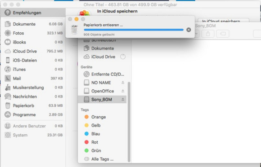Screen dimensions: 261x167
Task: Filter by Orange tag
Action: 102,117
